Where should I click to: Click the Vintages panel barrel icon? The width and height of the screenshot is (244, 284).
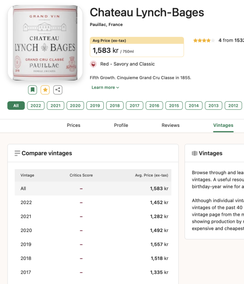coord(194,153)
